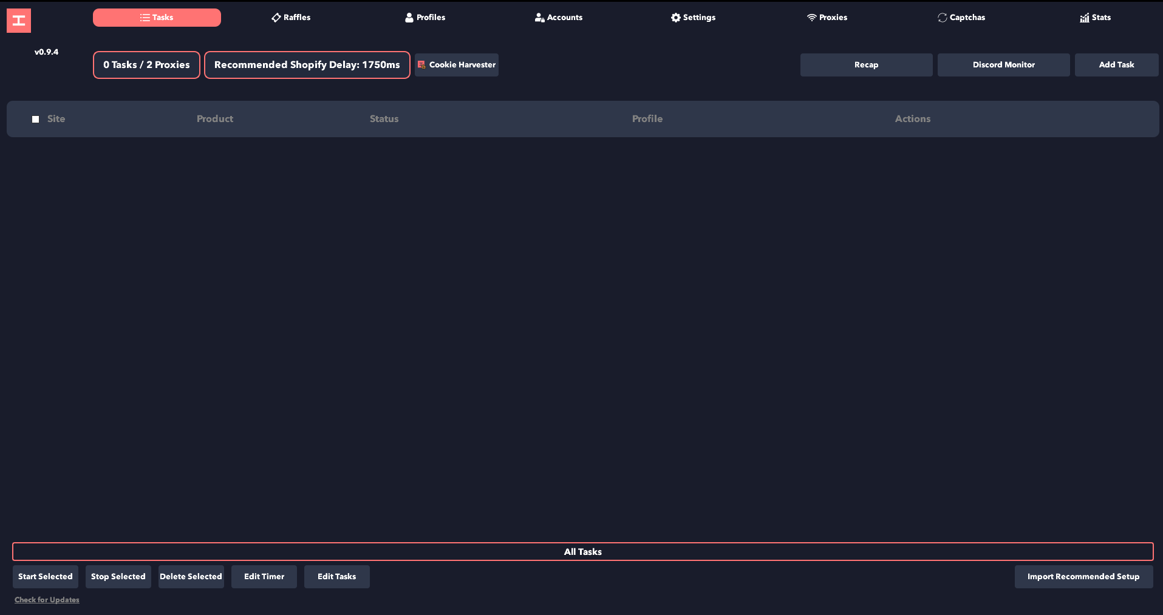Click the Check for Updates link
The width and height of the screenshot is (1163, 615).
coord(47,600)
